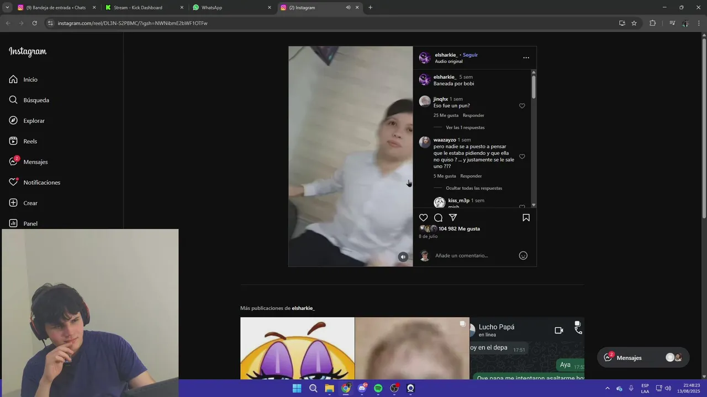
Task: Open the elsharkie_ profile from the post header
Action: coord(446,55)
